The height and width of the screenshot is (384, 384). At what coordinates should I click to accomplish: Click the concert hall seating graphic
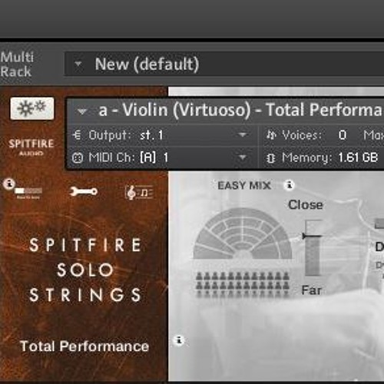[242, 233]
